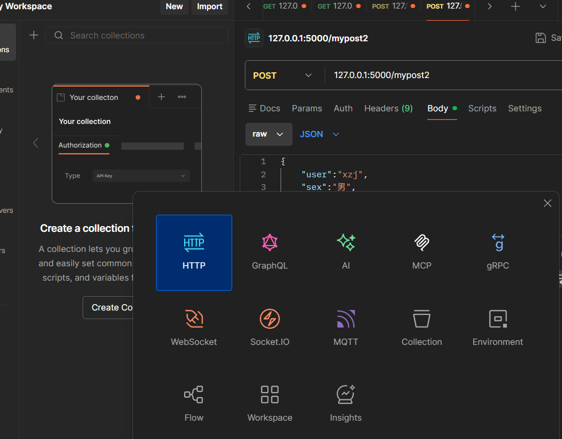
Task: Open a new tab with plus icon
Action: (x=516, y=6)
